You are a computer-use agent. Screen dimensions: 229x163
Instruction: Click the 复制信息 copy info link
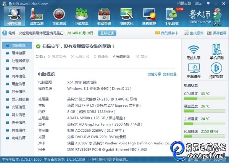pyautogui.click(x=169, y=74)
